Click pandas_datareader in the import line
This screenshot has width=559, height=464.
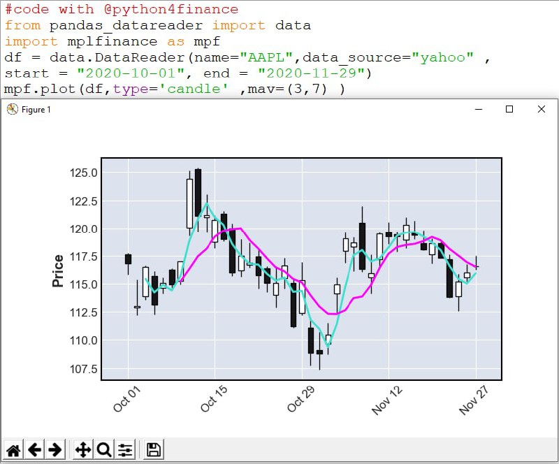tap(126, 26)
